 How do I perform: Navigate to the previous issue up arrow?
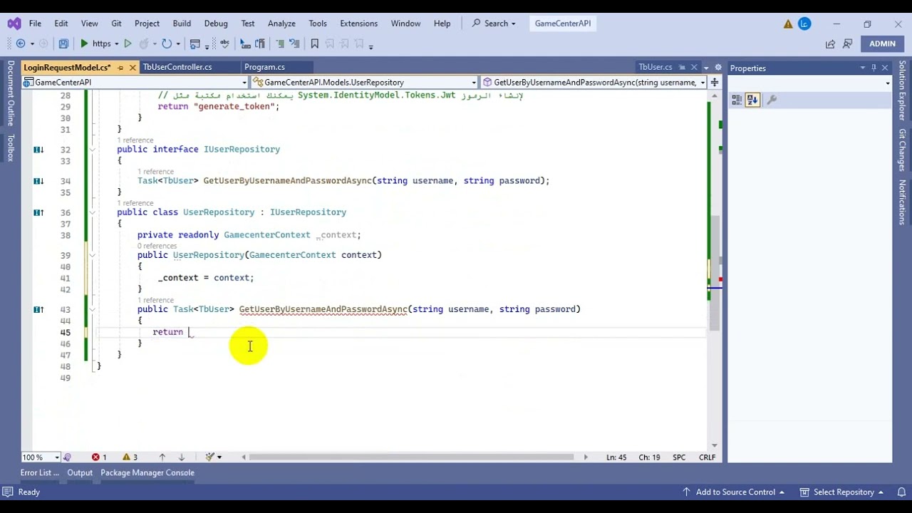[162, 457]
